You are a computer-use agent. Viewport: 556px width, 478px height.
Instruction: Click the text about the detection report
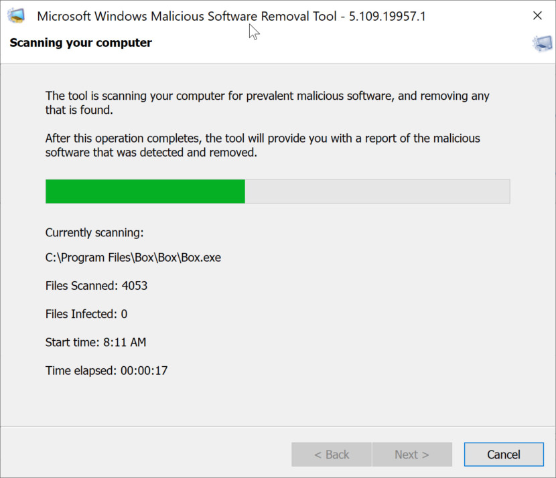point(261,145)
